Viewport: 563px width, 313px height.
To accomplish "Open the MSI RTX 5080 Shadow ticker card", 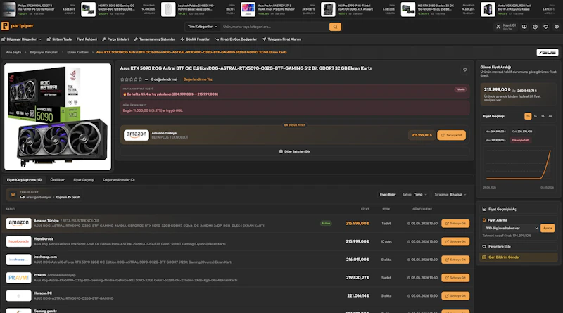I will [437, 9].
